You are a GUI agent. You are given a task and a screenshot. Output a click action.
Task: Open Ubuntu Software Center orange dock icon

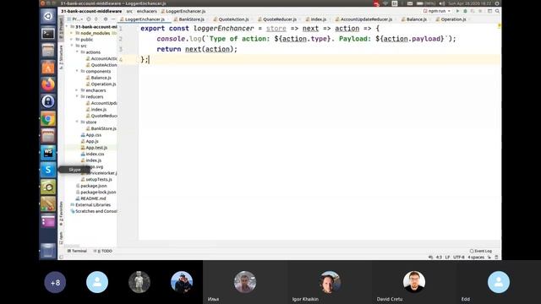click(48, 68)
